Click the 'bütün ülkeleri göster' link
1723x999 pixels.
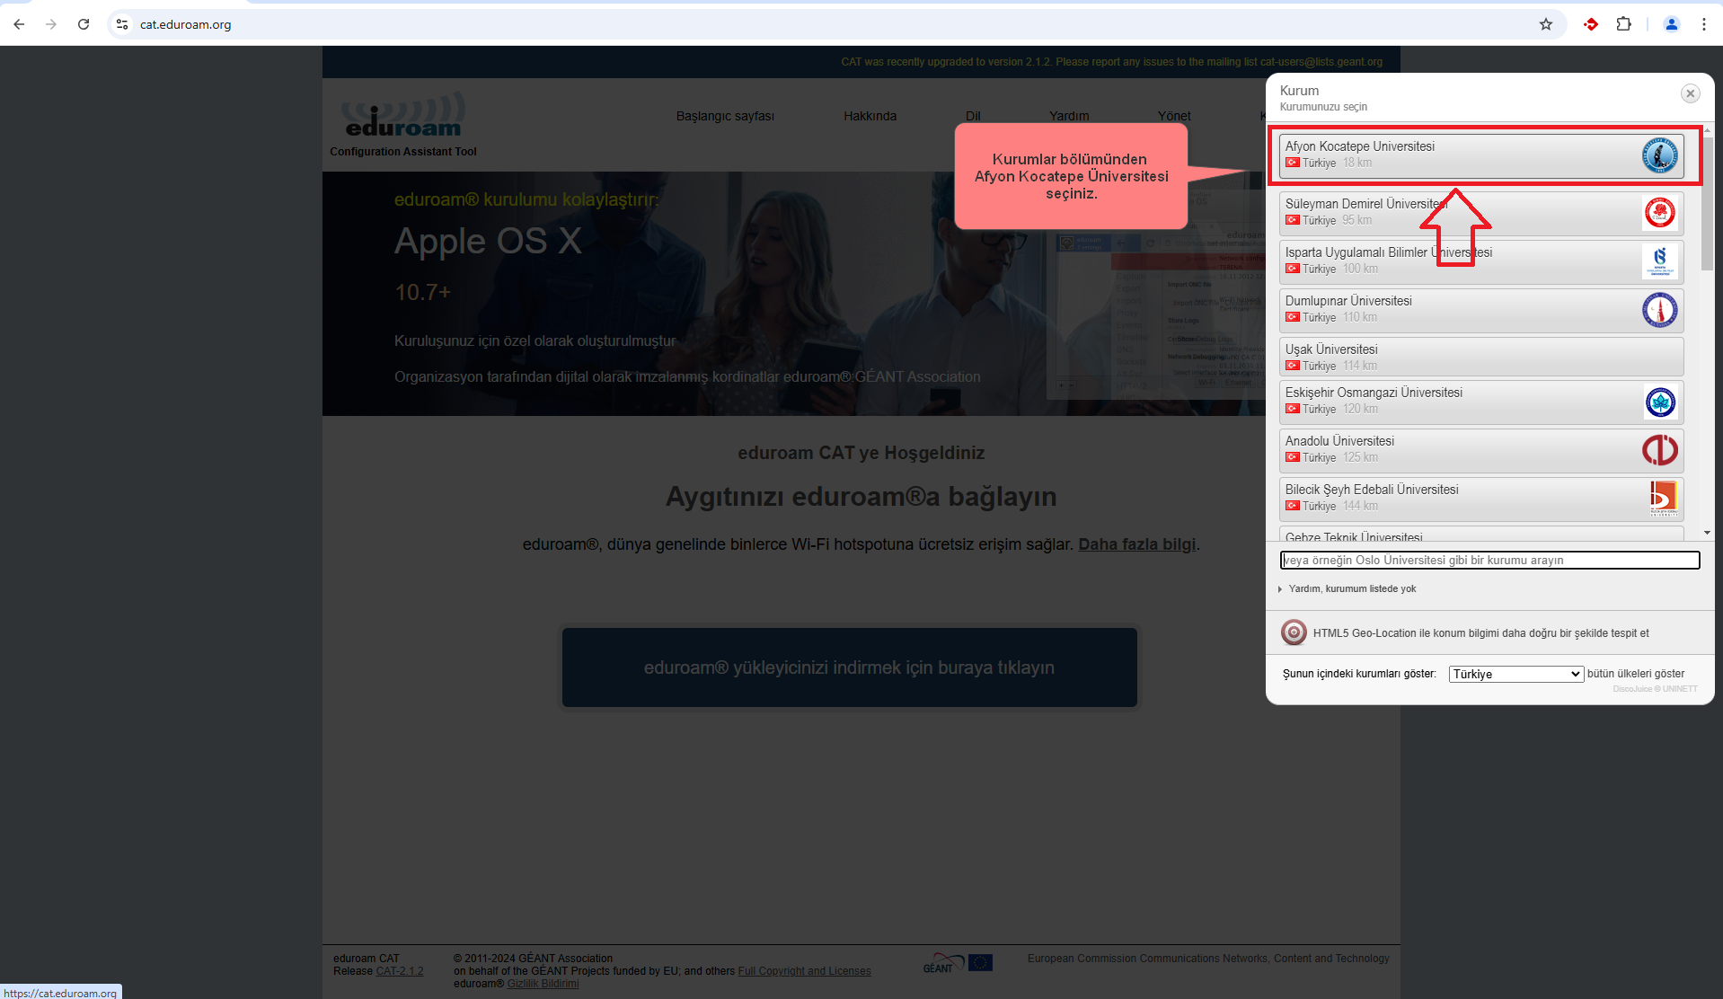point(1635,674)
